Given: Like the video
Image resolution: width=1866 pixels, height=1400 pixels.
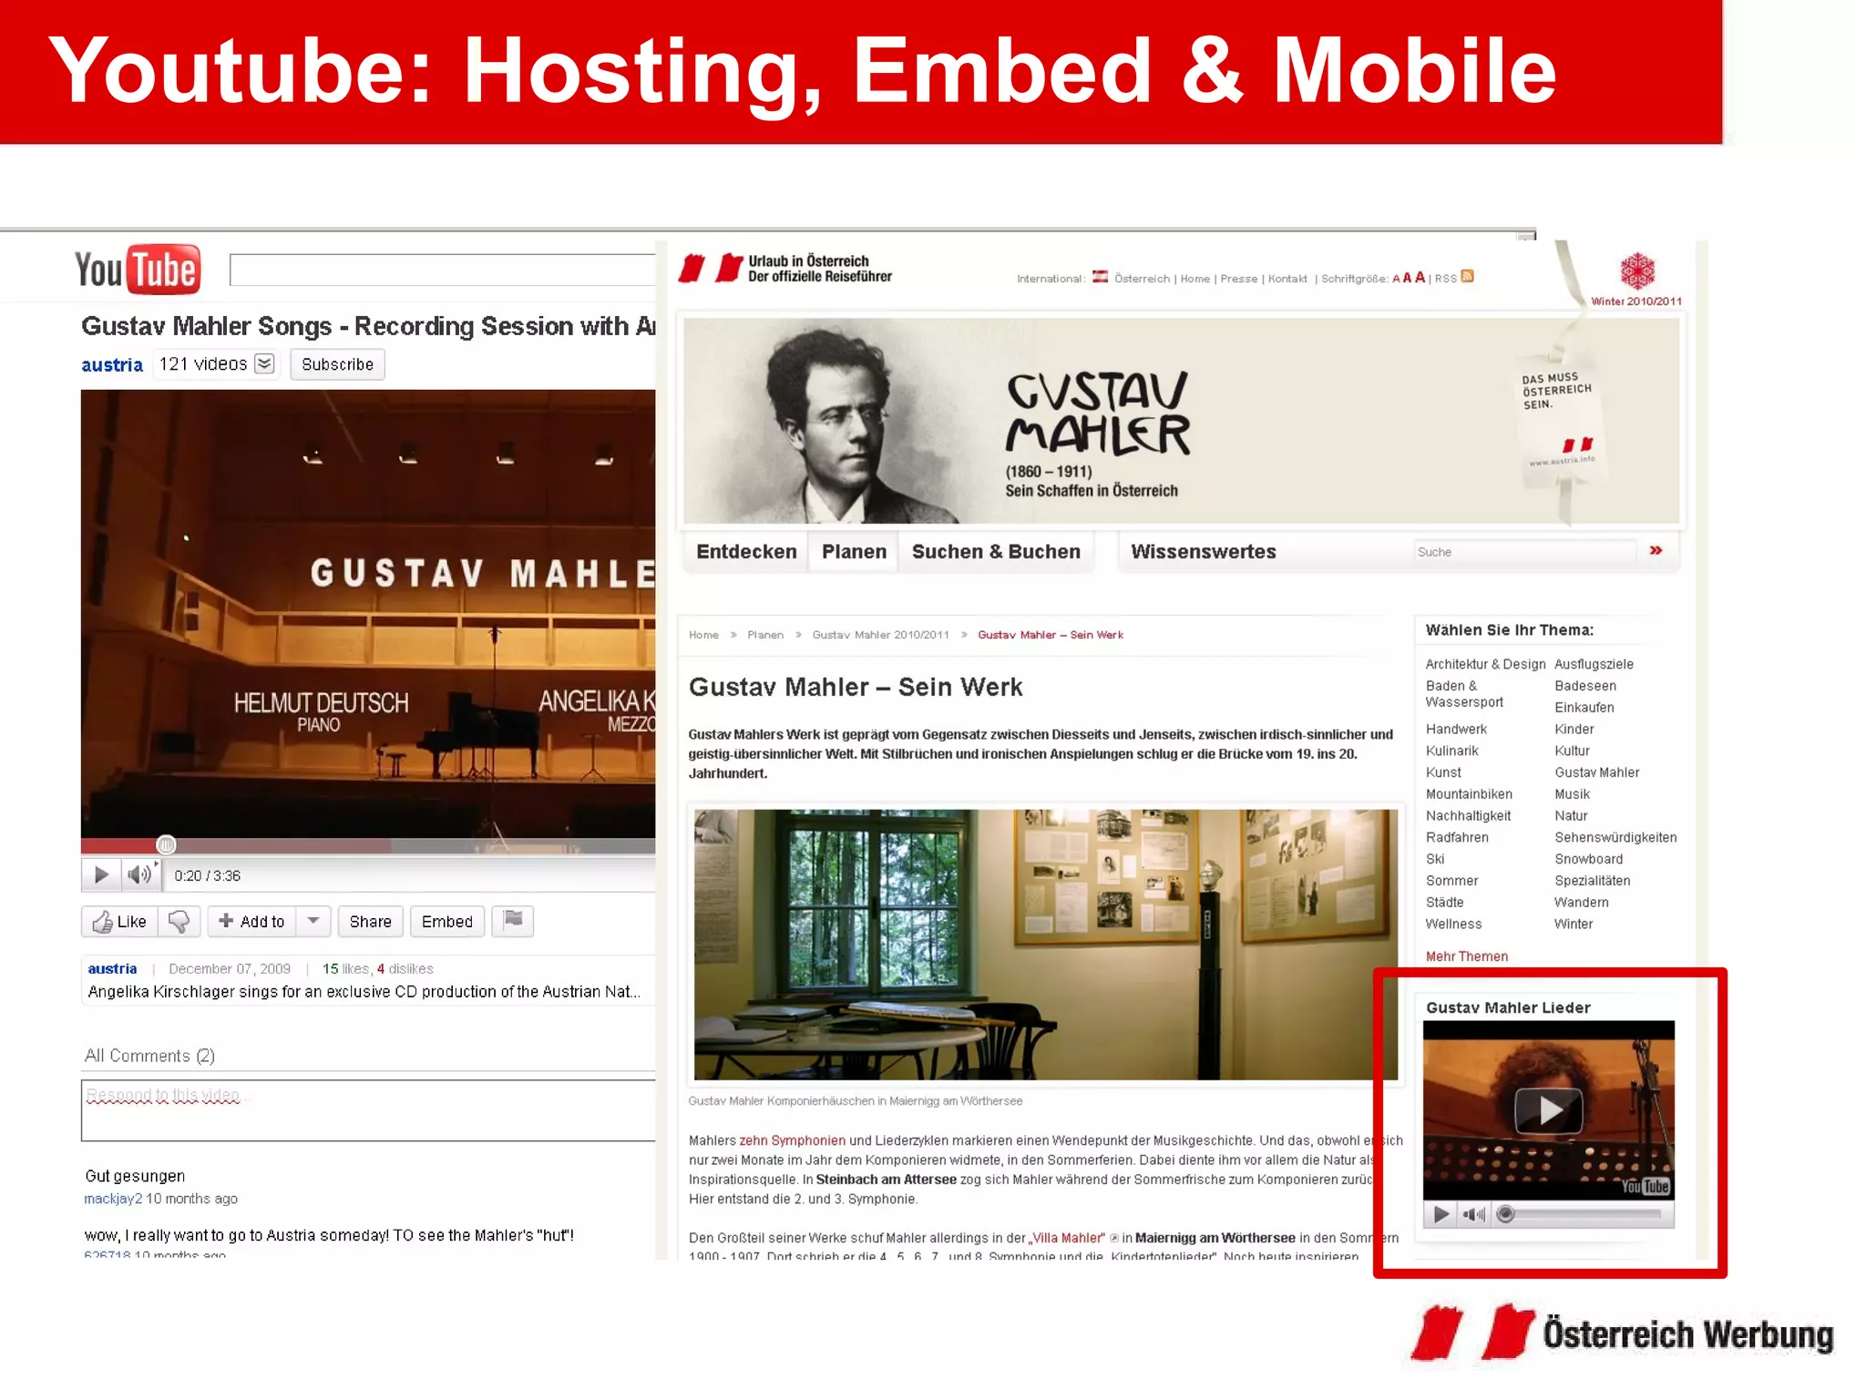Looking at the screenshot, I should [119, 922].
